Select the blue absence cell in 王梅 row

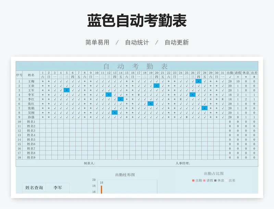199,81
